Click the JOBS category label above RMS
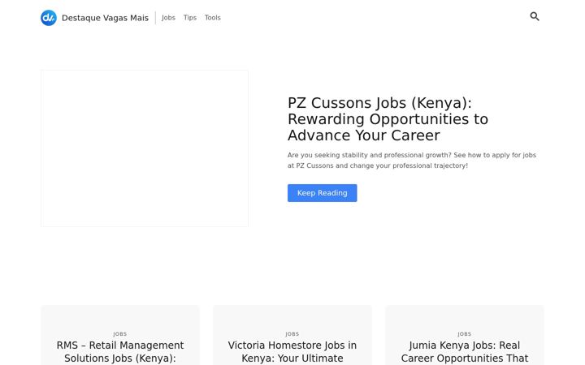The image size is (585, 365). (x=120, y=334)
